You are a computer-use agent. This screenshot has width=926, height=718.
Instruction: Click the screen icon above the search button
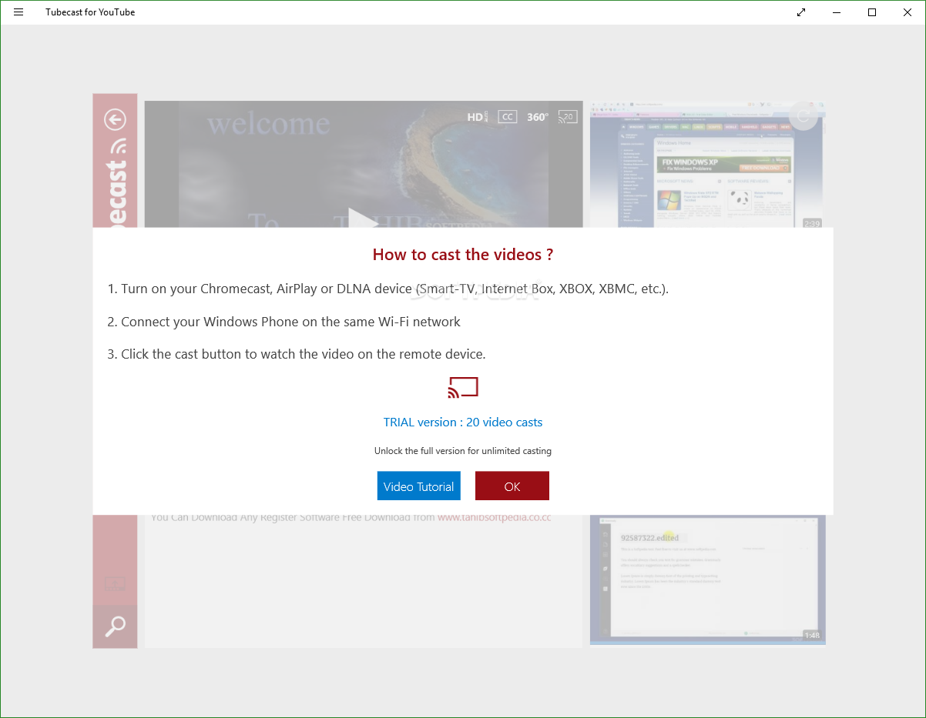pyautogui.click(x=115, y=584)
